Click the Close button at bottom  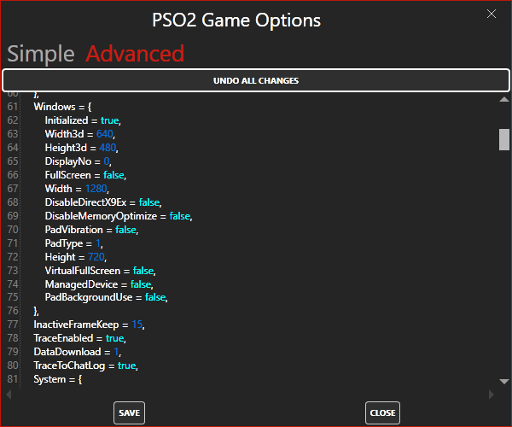click(x=382, y=413)
